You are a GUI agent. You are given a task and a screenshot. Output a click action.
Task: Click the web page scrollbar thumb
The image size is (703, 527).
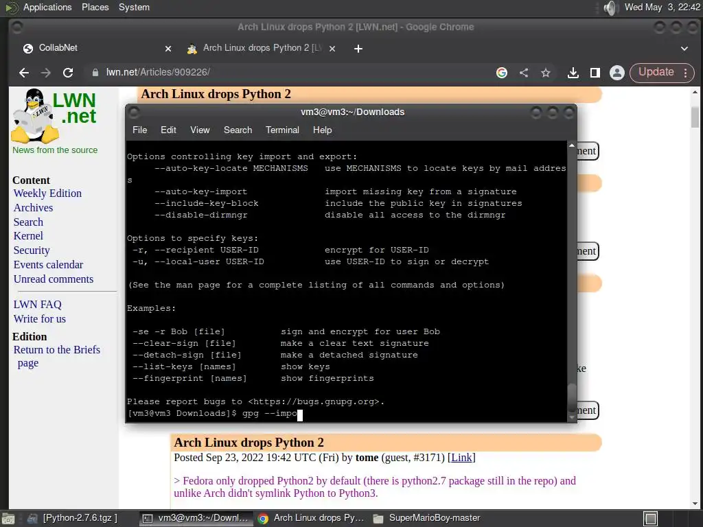(x=695, y=117)
